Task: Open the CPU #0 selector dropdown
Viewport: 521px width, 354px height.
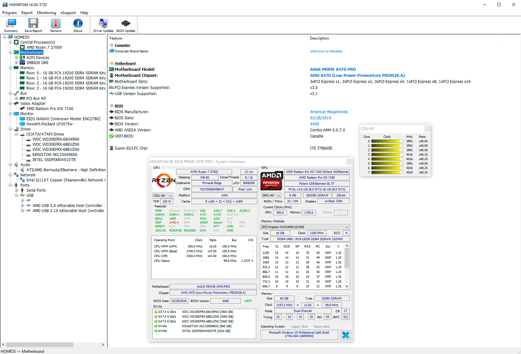Action: pyautogui.click(x=163, y=195)
